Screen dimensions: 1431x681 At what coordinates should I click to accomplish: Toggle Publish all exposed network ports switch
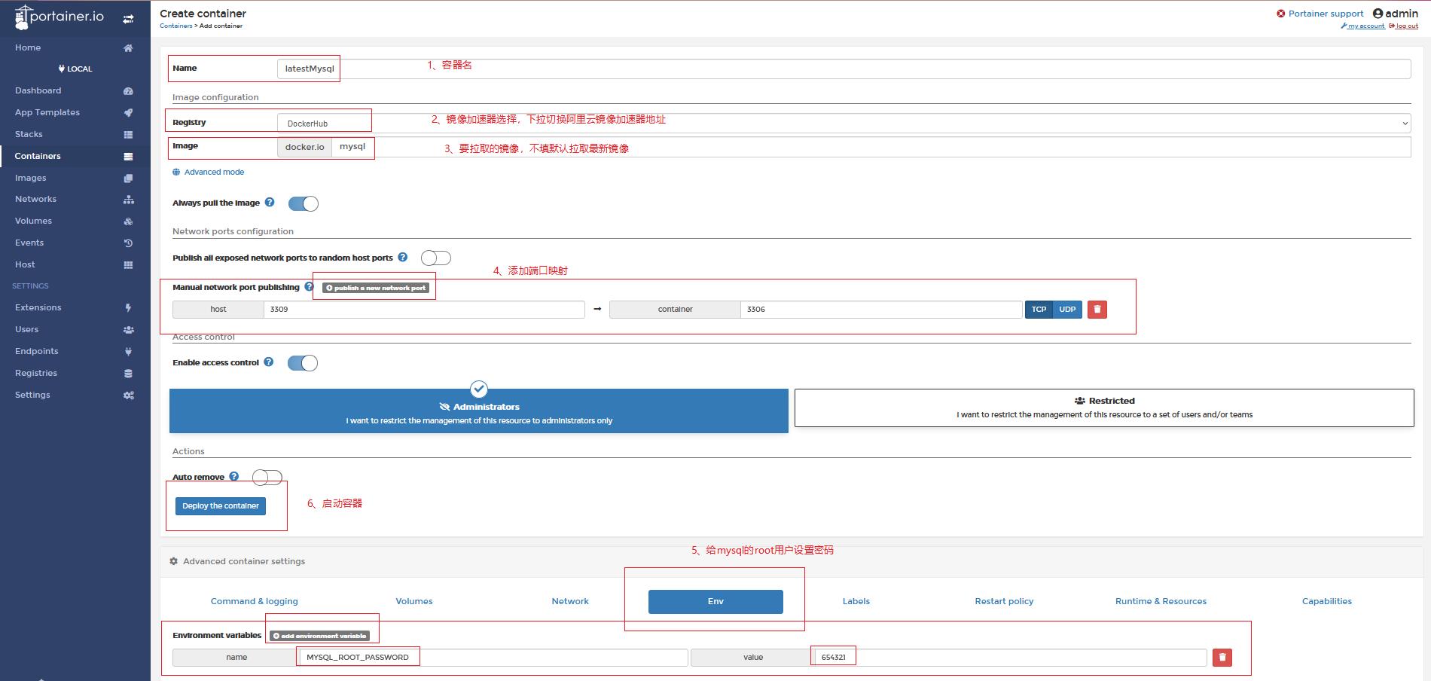point(436,258)
